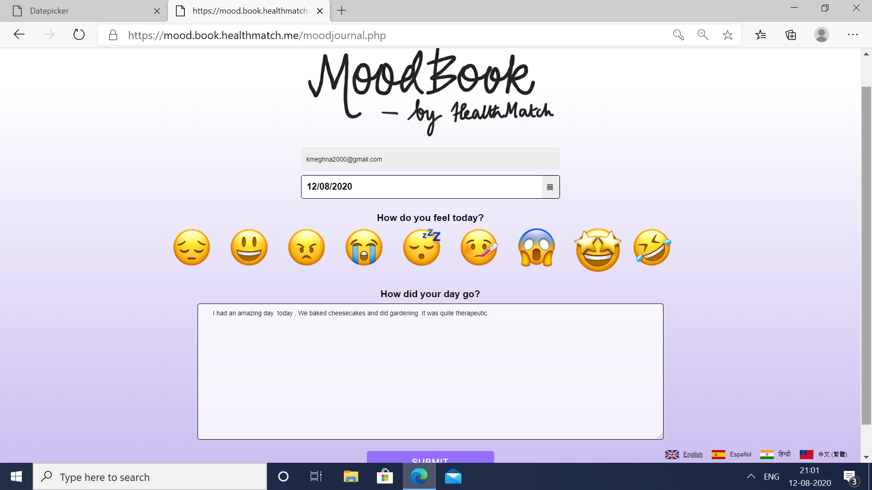
Task: Select the sleeping face emoji
Action: 422,247
